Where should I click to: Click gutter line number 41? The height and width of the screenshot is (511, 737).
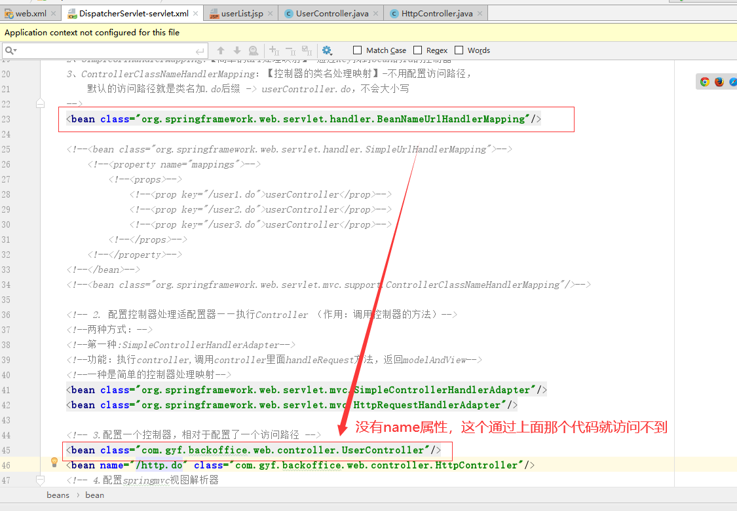[x=6, y=390]
